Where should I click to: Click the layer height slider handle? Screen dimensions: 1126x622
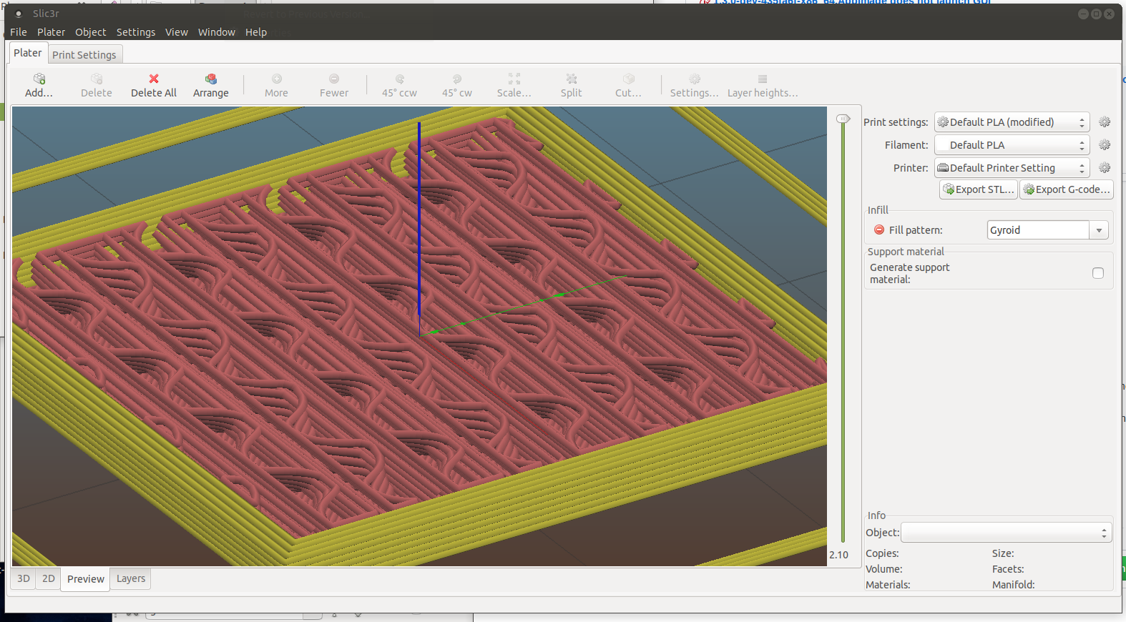click(843, 119)
